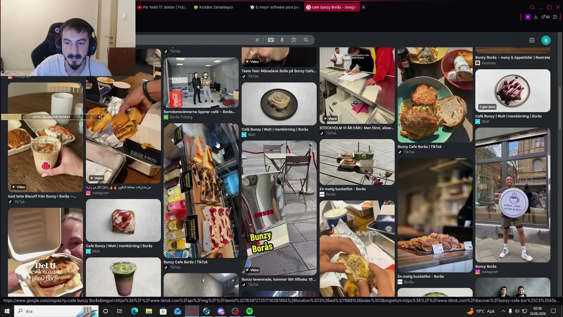Image resolution: width=563 pixels, height=317 pixels.
Task: Open the berry dessert plate Wolt image
Action: [513, 91]
